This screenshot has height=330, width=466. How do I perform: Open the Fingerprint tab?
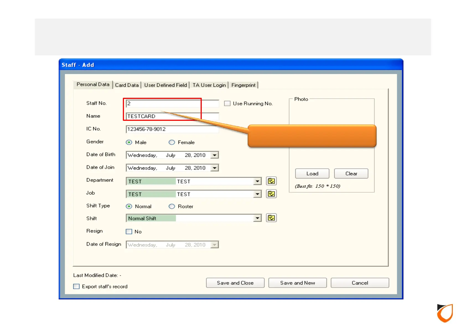pyautogui.click(x=243, y=85)
